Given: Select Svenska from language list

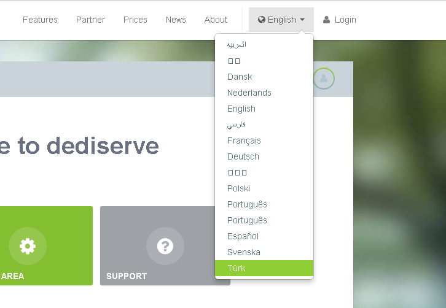Looking at the screenshot, I should (x=264, y=252).
